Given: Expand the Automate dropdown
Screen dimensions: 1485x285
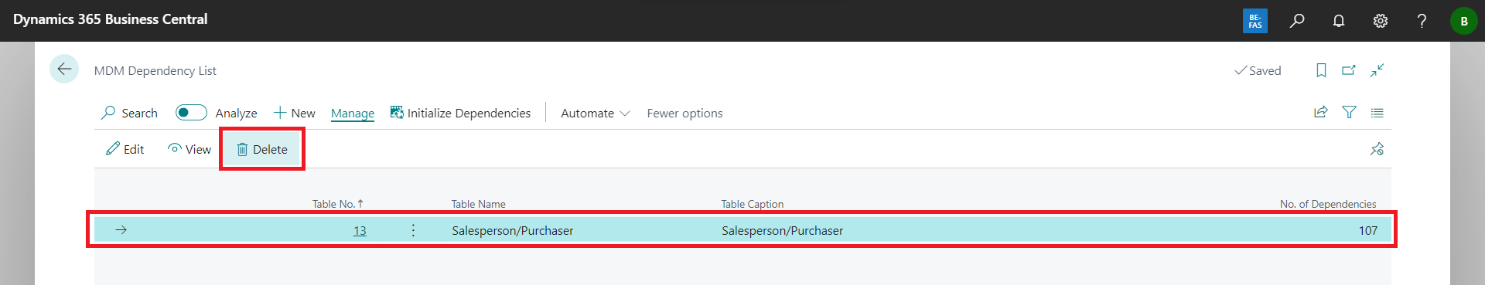Looking at the screenshot, I should click(x=595, y=113).
